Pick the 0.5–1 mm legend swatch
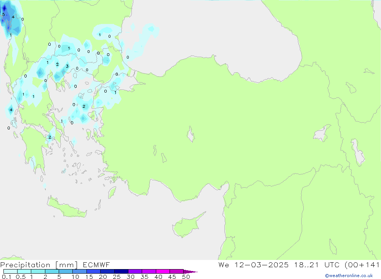Image resolution: width=381 pixels, height=279 pixels. (24, 271)
